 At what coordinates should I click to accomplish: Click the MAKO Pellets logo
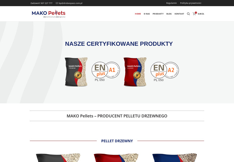click(49, 14)
